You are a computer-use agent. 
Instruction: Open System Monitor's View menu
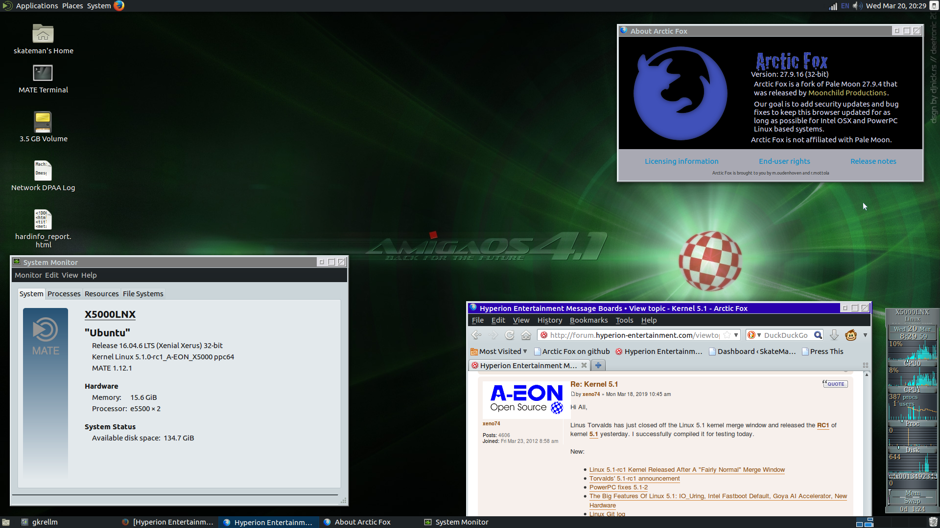pos(70,275)
